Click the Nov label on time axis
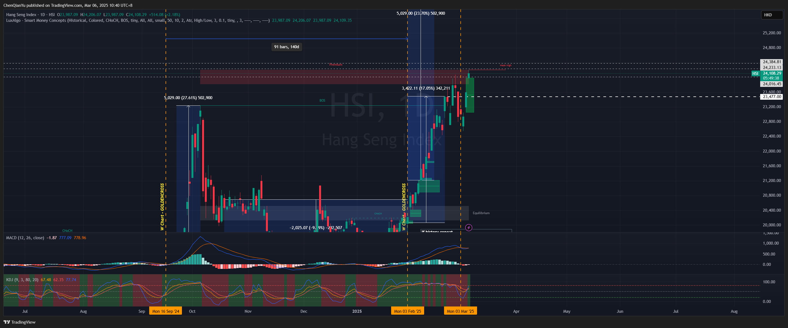This screenshot has height=328, width=788. [248, 311]
